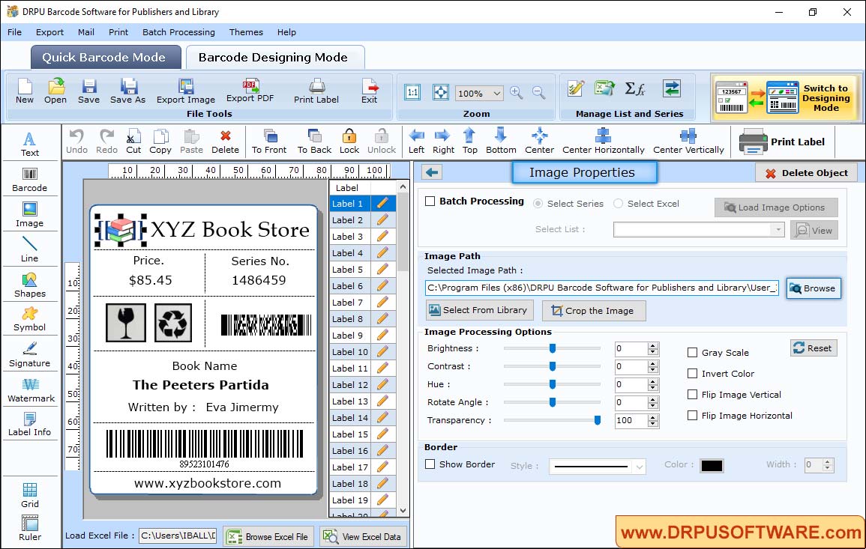Click the Open file icon
The height and width of the screenshot is (549, 866).
[55, 91]
